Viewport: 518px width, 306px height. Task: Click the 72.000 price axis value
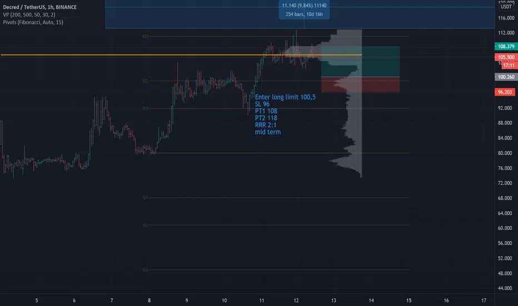point(505,183)
